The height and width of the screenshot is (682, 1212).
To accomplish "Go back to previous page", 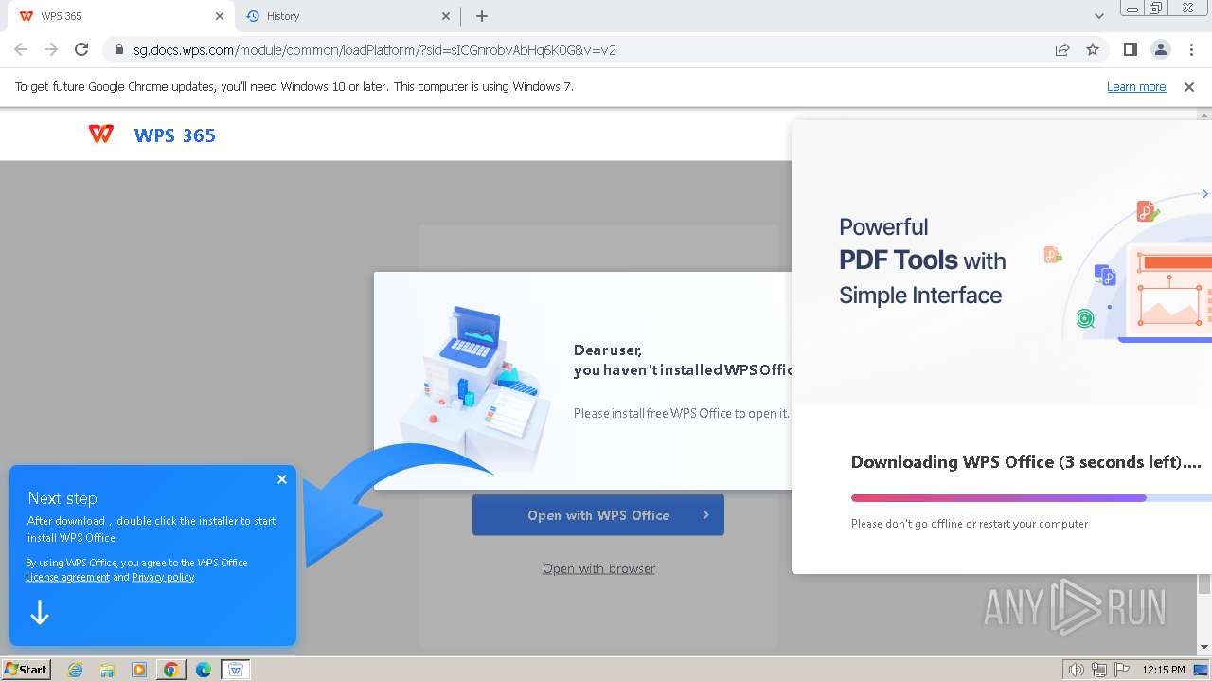I will (21, 49).
